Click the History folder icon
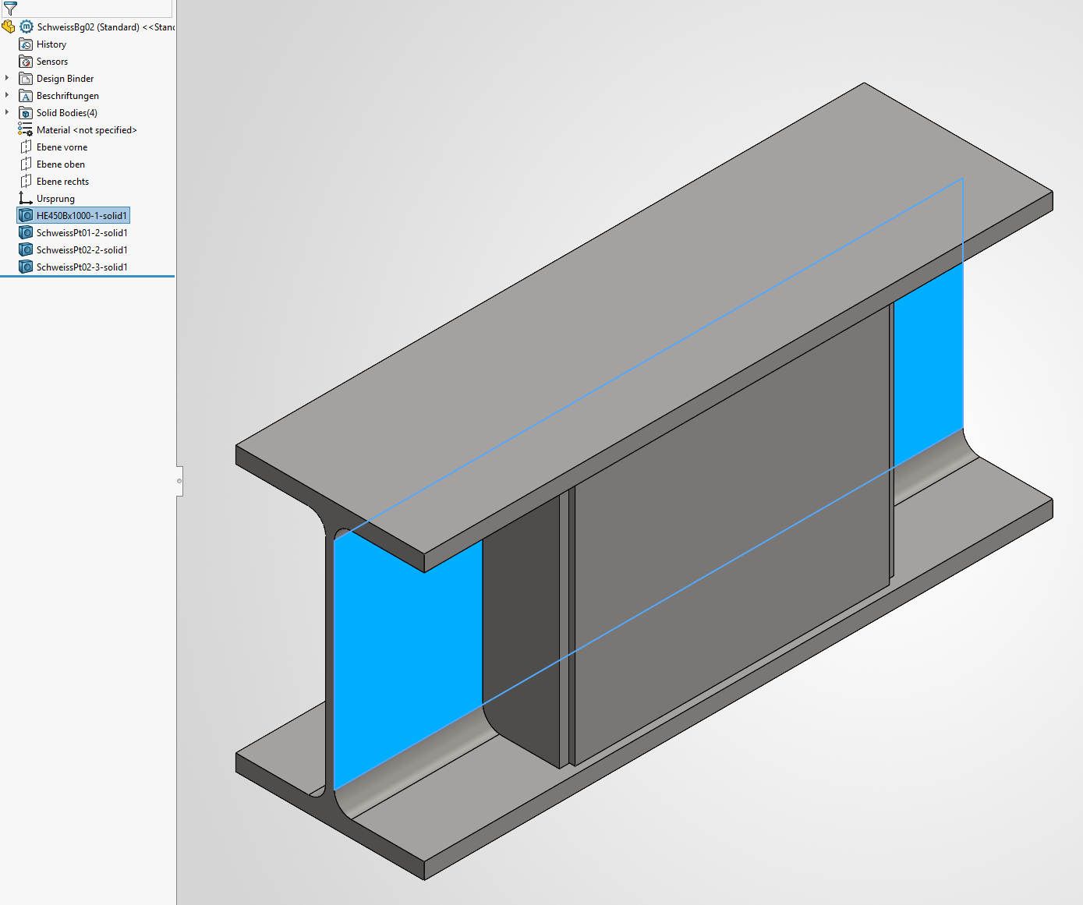1083x905 pixels. [x=26, y=44]
